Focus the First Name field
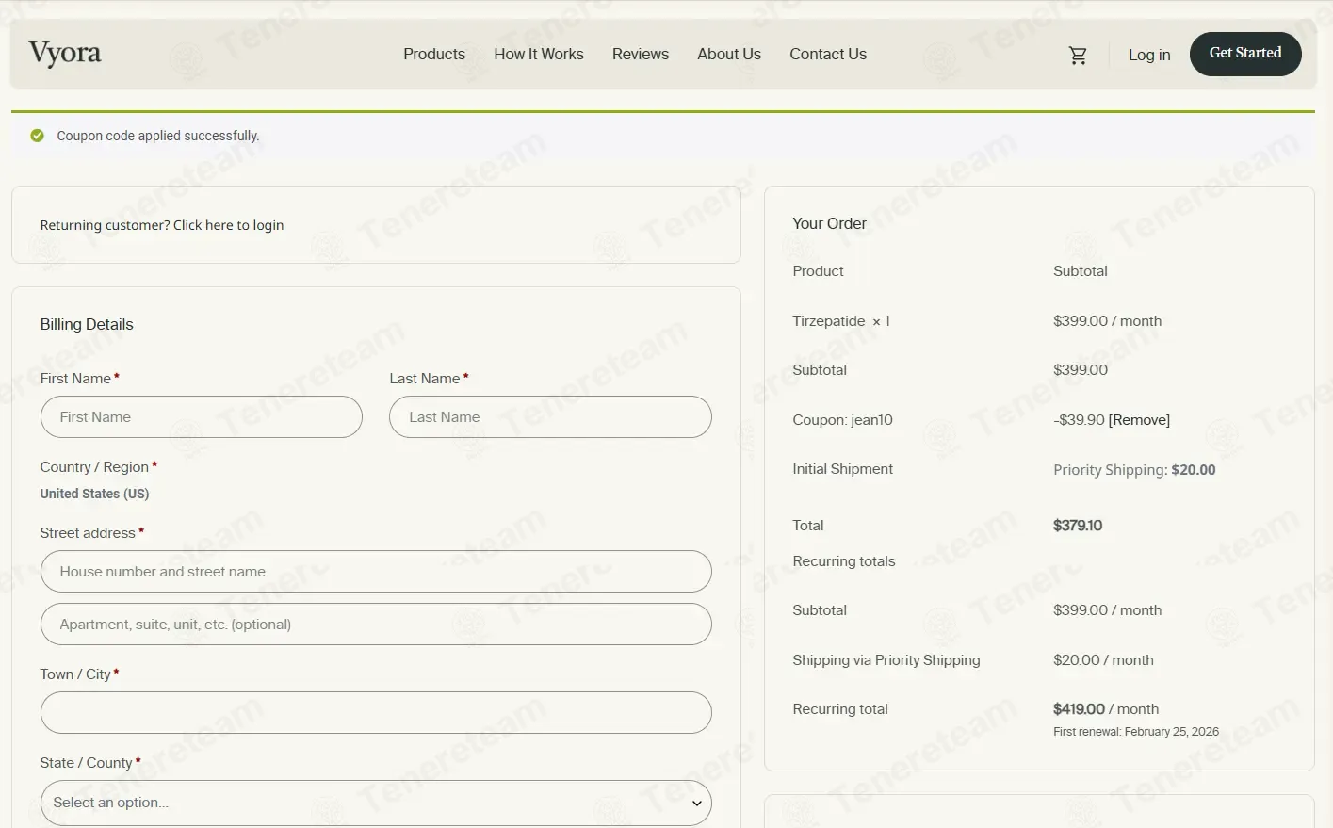This screenshot has width=1333, height=828. point(202,416)
